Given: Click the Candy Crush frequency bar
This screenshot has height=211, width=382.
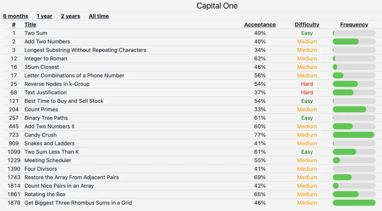Looking at the screenshot, I should (354, 135).
